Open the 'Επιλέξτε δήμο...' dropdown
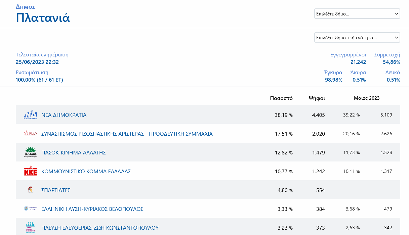Viewport: 409px width, 235px height. pyautogui.click(x=357, y=14)
